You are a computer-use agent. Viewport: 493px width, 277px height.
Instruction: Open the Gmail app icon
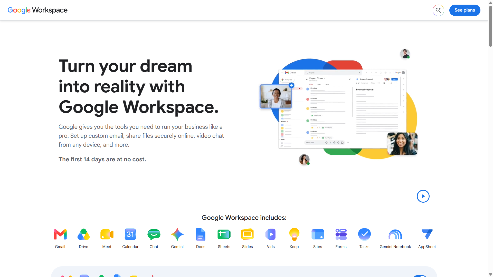pyautogui.click(x=60, y=234)
